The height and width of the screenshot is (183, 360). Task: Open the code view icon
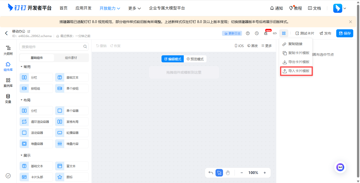[275, 33]
